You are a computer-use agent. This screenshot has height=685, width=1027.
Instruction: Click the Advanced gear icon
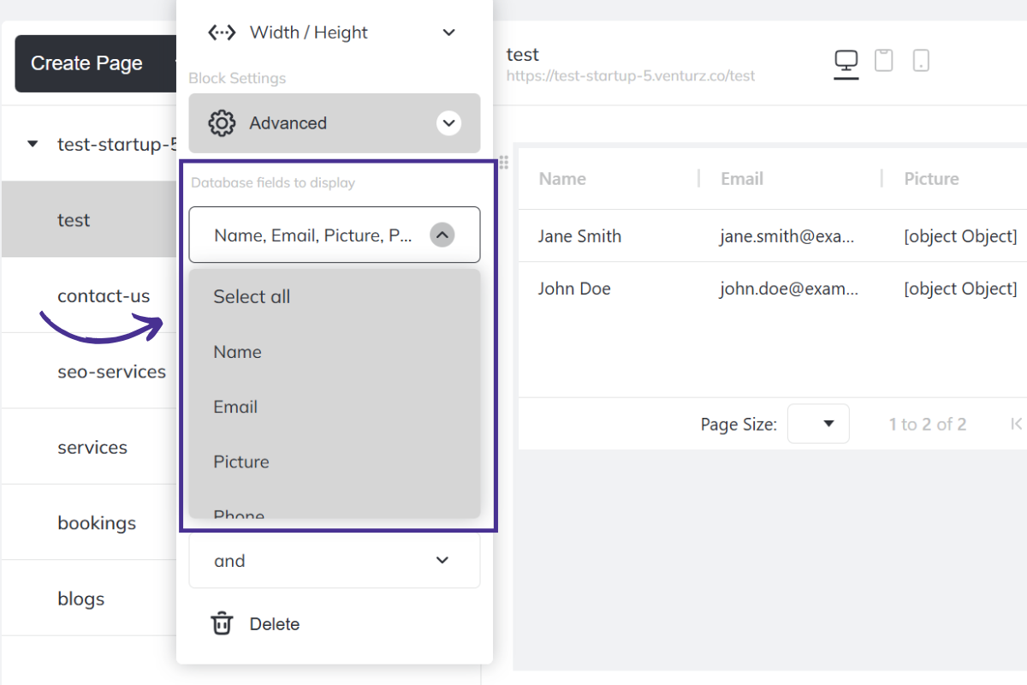pos(222,123)
